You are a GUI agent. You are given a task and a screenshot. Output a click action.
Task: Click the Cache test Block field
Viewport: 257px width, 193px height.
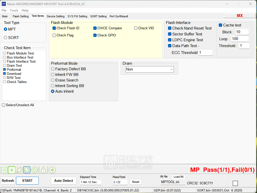[x=242, y=32]
